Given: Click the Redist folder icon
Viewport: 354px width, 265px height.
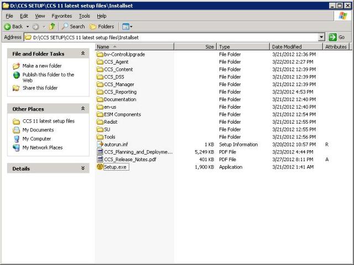Looking at the screenshot, I should click(100, 122).
